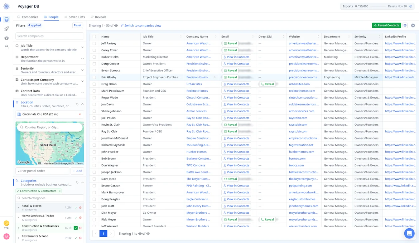The height and width of the screenshot is (243, 419).
Task: Expand the Department filter section
Action: tap(82, 59)
